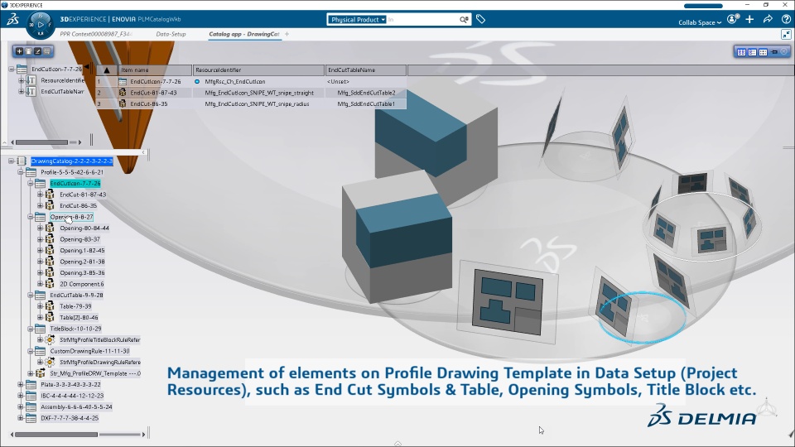Switch to large icons view mode
Viewport: 795px width, 447px height.
point(741,51)
